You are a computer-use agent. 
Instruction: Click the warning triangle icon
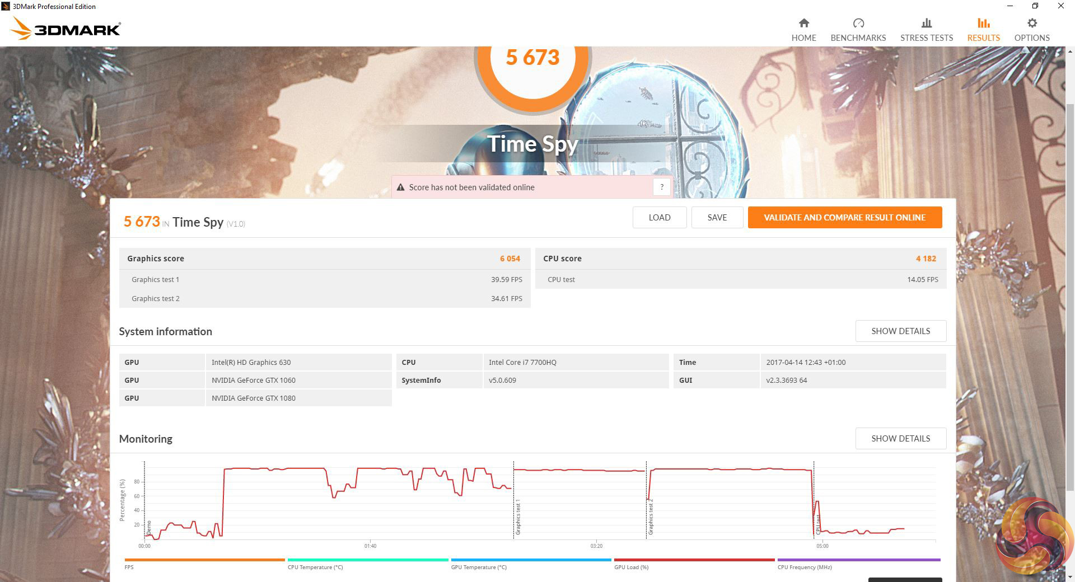[400, 187]
